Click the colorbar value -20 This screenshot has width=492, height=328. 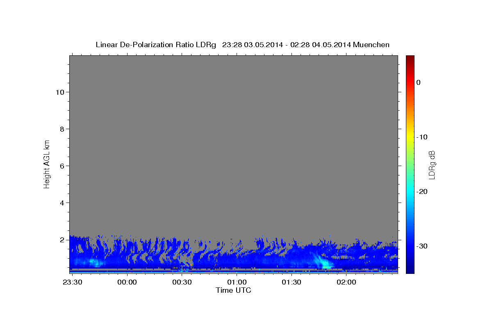point(422,191)
